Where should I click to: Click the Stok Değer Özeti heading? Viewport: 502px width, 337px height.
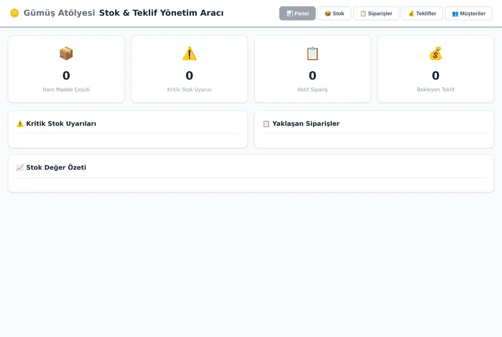point(56,168)
